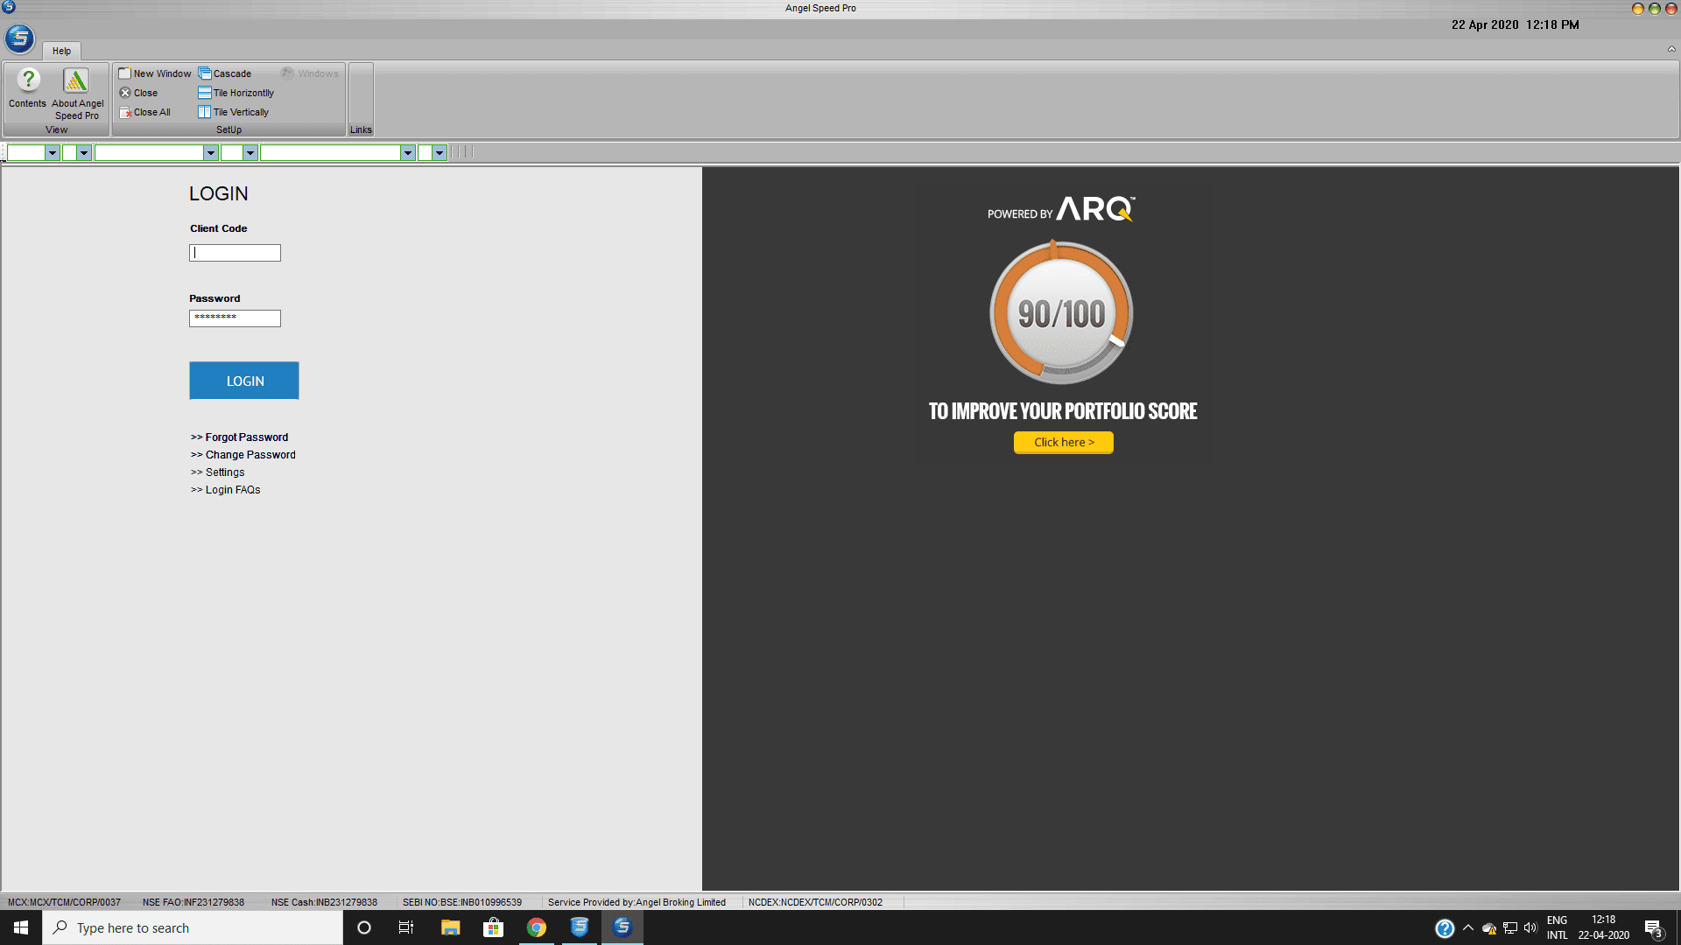Choose Tile Vertically in the ribbon
1681x945 pixels.
[234, 112]
